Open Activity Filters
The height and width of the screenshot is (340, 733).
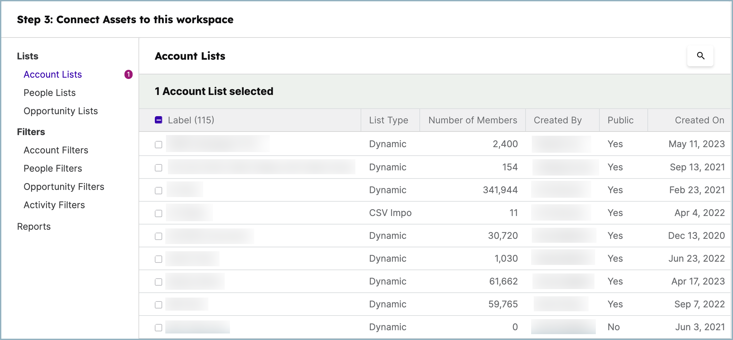[x=54, y=205]
